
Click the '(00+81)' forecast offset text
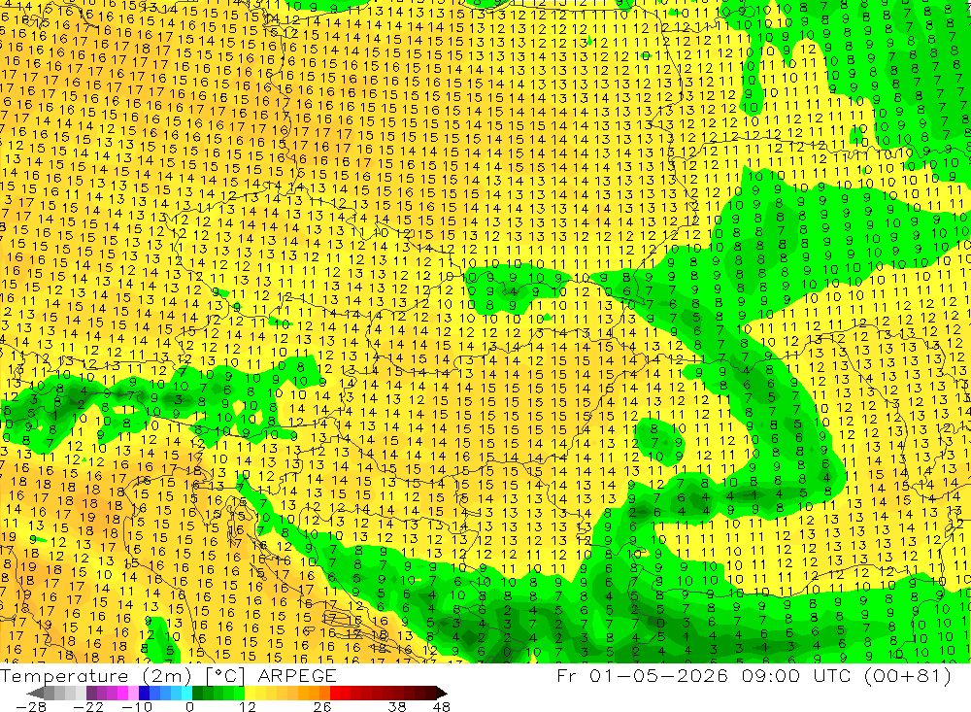(907, 675)
